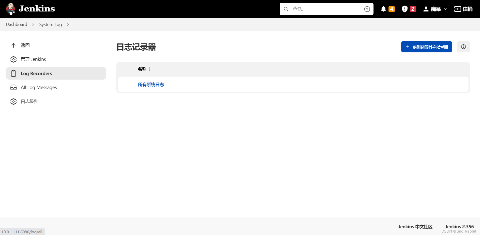The height and width of the screenshot is (235, 480).
Task: Open the help circle beside the add button
Action: [x=463, y=47]
